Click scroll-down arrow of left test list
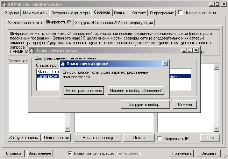Screen dimensions: 228x159 pyautogui.click(x=67, y=129)
